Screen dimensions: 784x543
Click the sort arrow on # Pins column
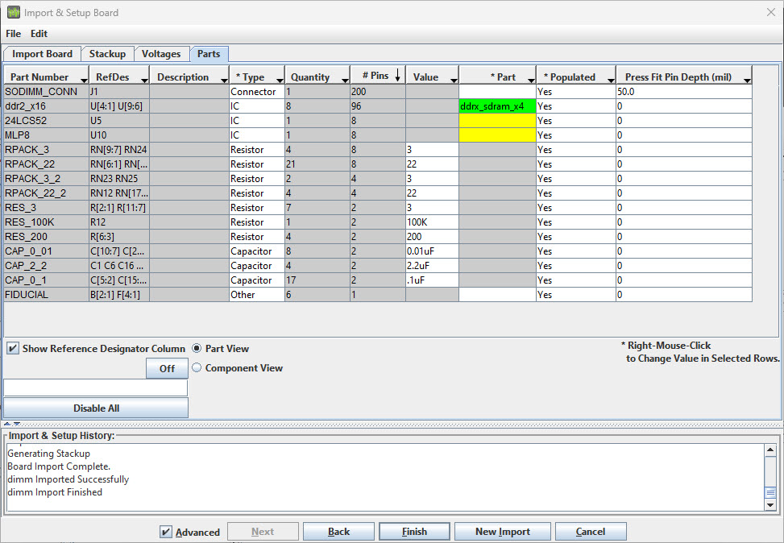(397, 76)
